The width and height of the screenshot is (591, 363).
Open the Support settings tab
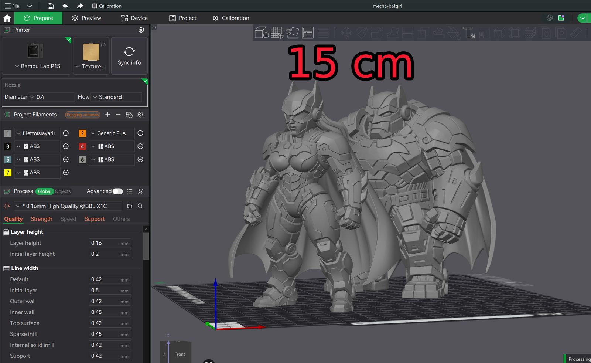[x=95, y=219]
